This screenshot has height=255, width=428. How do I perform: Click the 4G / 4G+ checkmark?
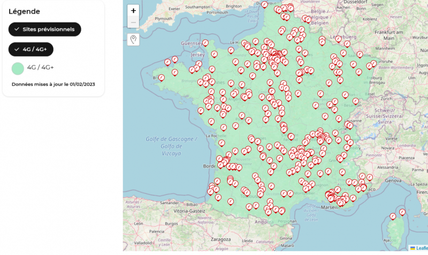click(x=17, y=49)
